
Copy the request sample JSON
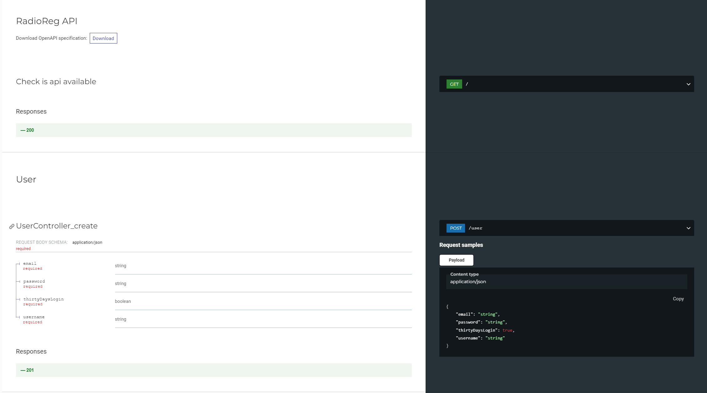click(x=678, y=299)
